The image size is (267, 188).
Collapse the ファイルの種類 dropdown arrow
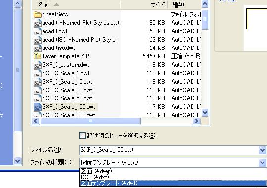[262, 163]
